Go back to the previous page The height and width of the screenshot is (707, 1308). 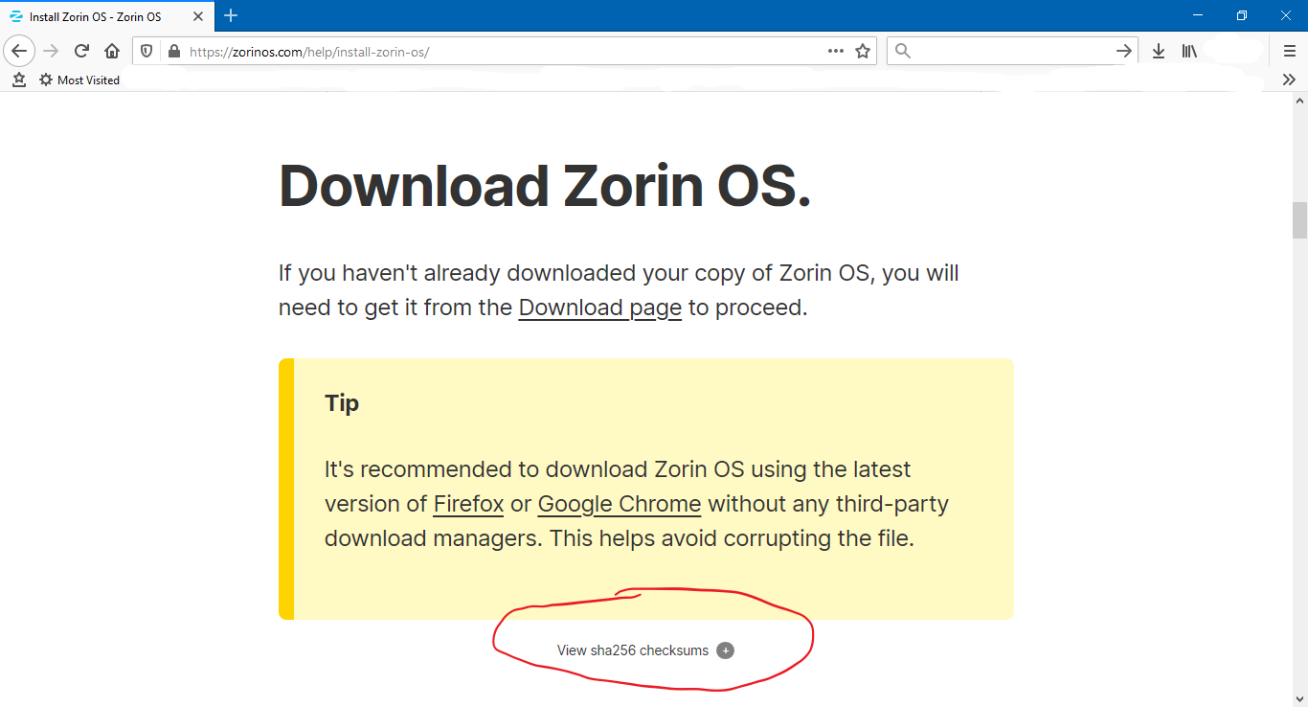19,51
